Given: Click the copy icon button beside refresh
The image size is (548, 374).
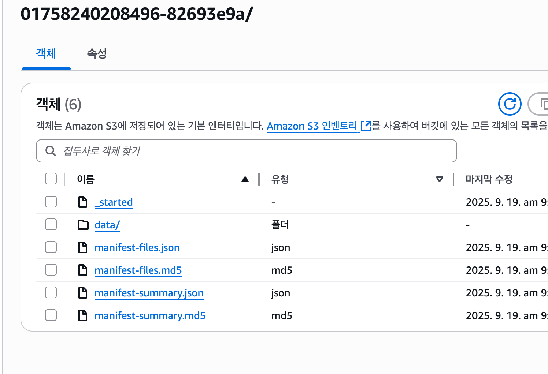Looking at the screenshot, I should click(542, 104).
